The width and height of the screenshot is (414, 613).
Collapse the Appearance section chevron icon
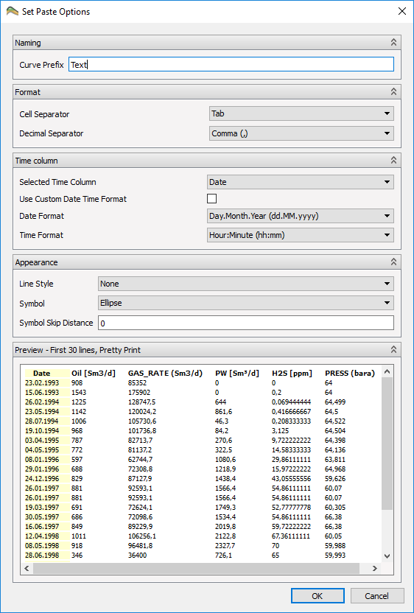(393, 262)
